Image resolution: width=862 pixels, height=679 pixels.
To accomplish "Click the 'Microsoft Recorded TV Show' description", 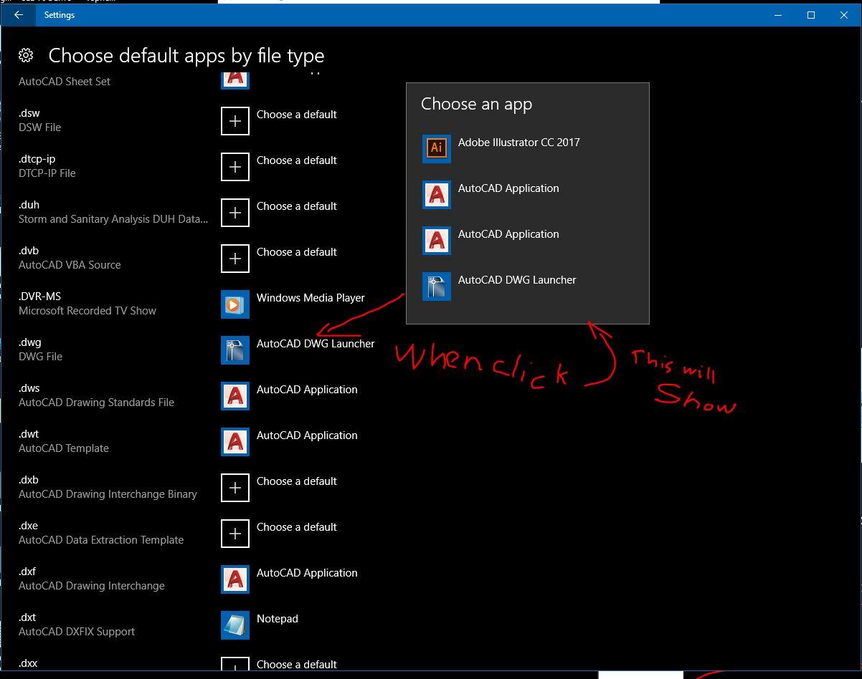I will [87, 311].
